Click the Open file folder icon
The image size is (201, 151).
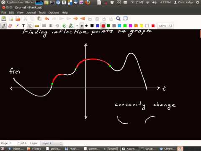pos(18,18)
